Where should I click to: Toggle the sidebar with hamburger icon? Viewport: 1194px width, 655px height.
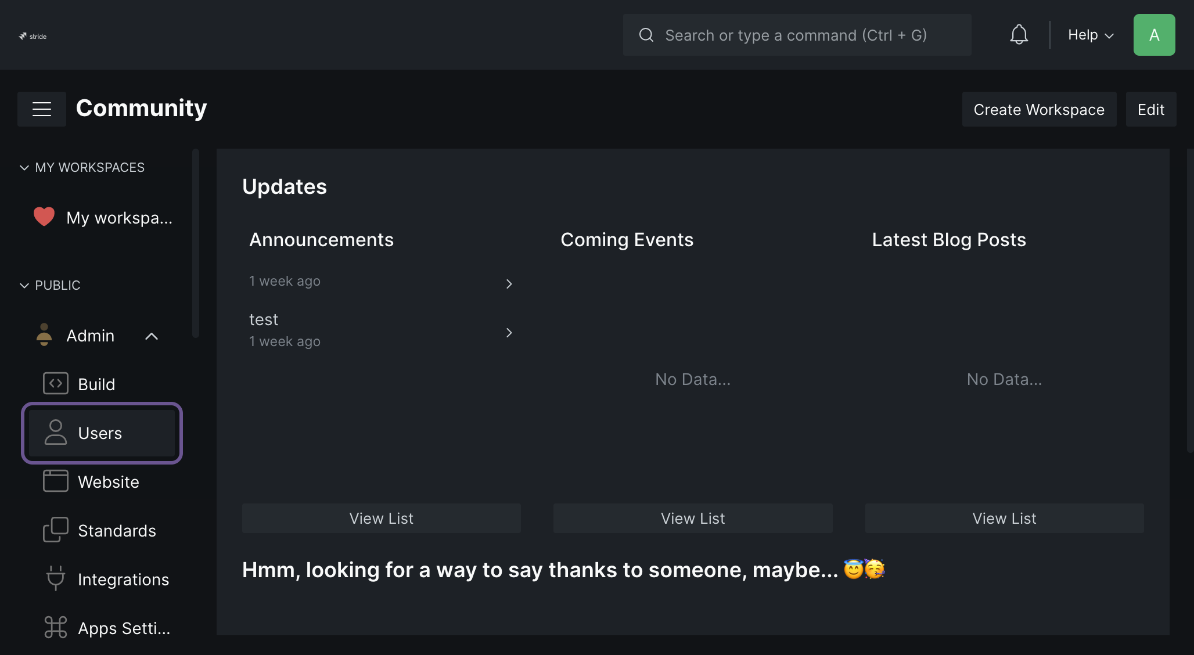point(42,109)
